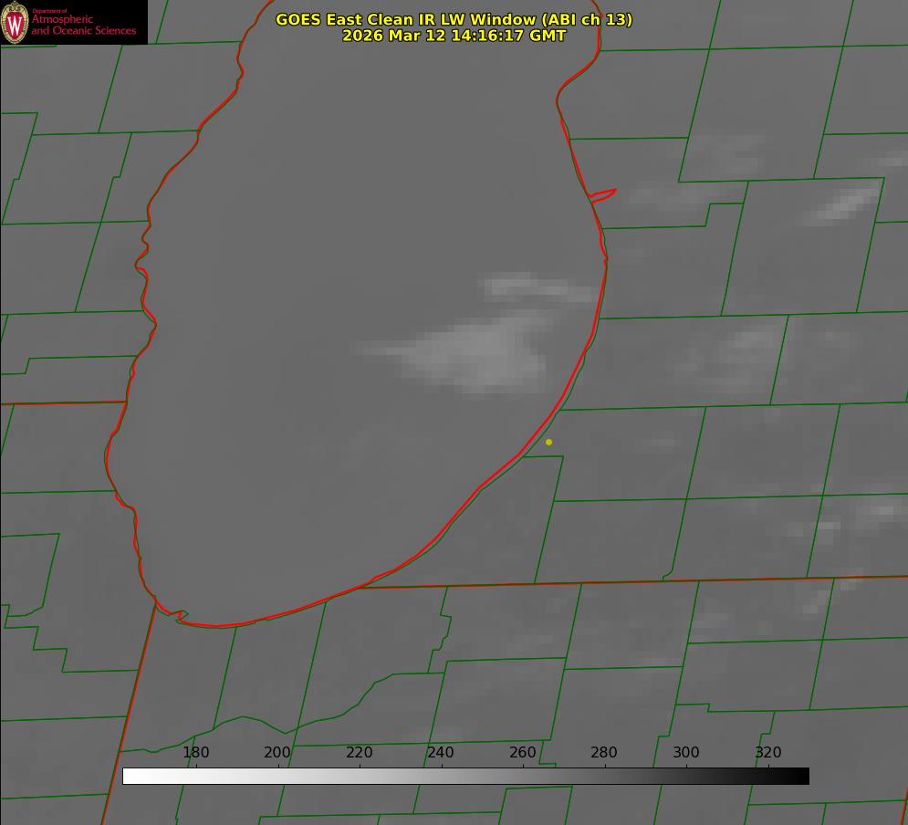Click the yellow dot location marker
Image resolution: width=908 pixels, height=825 pixels.
[x=548, y=443]
